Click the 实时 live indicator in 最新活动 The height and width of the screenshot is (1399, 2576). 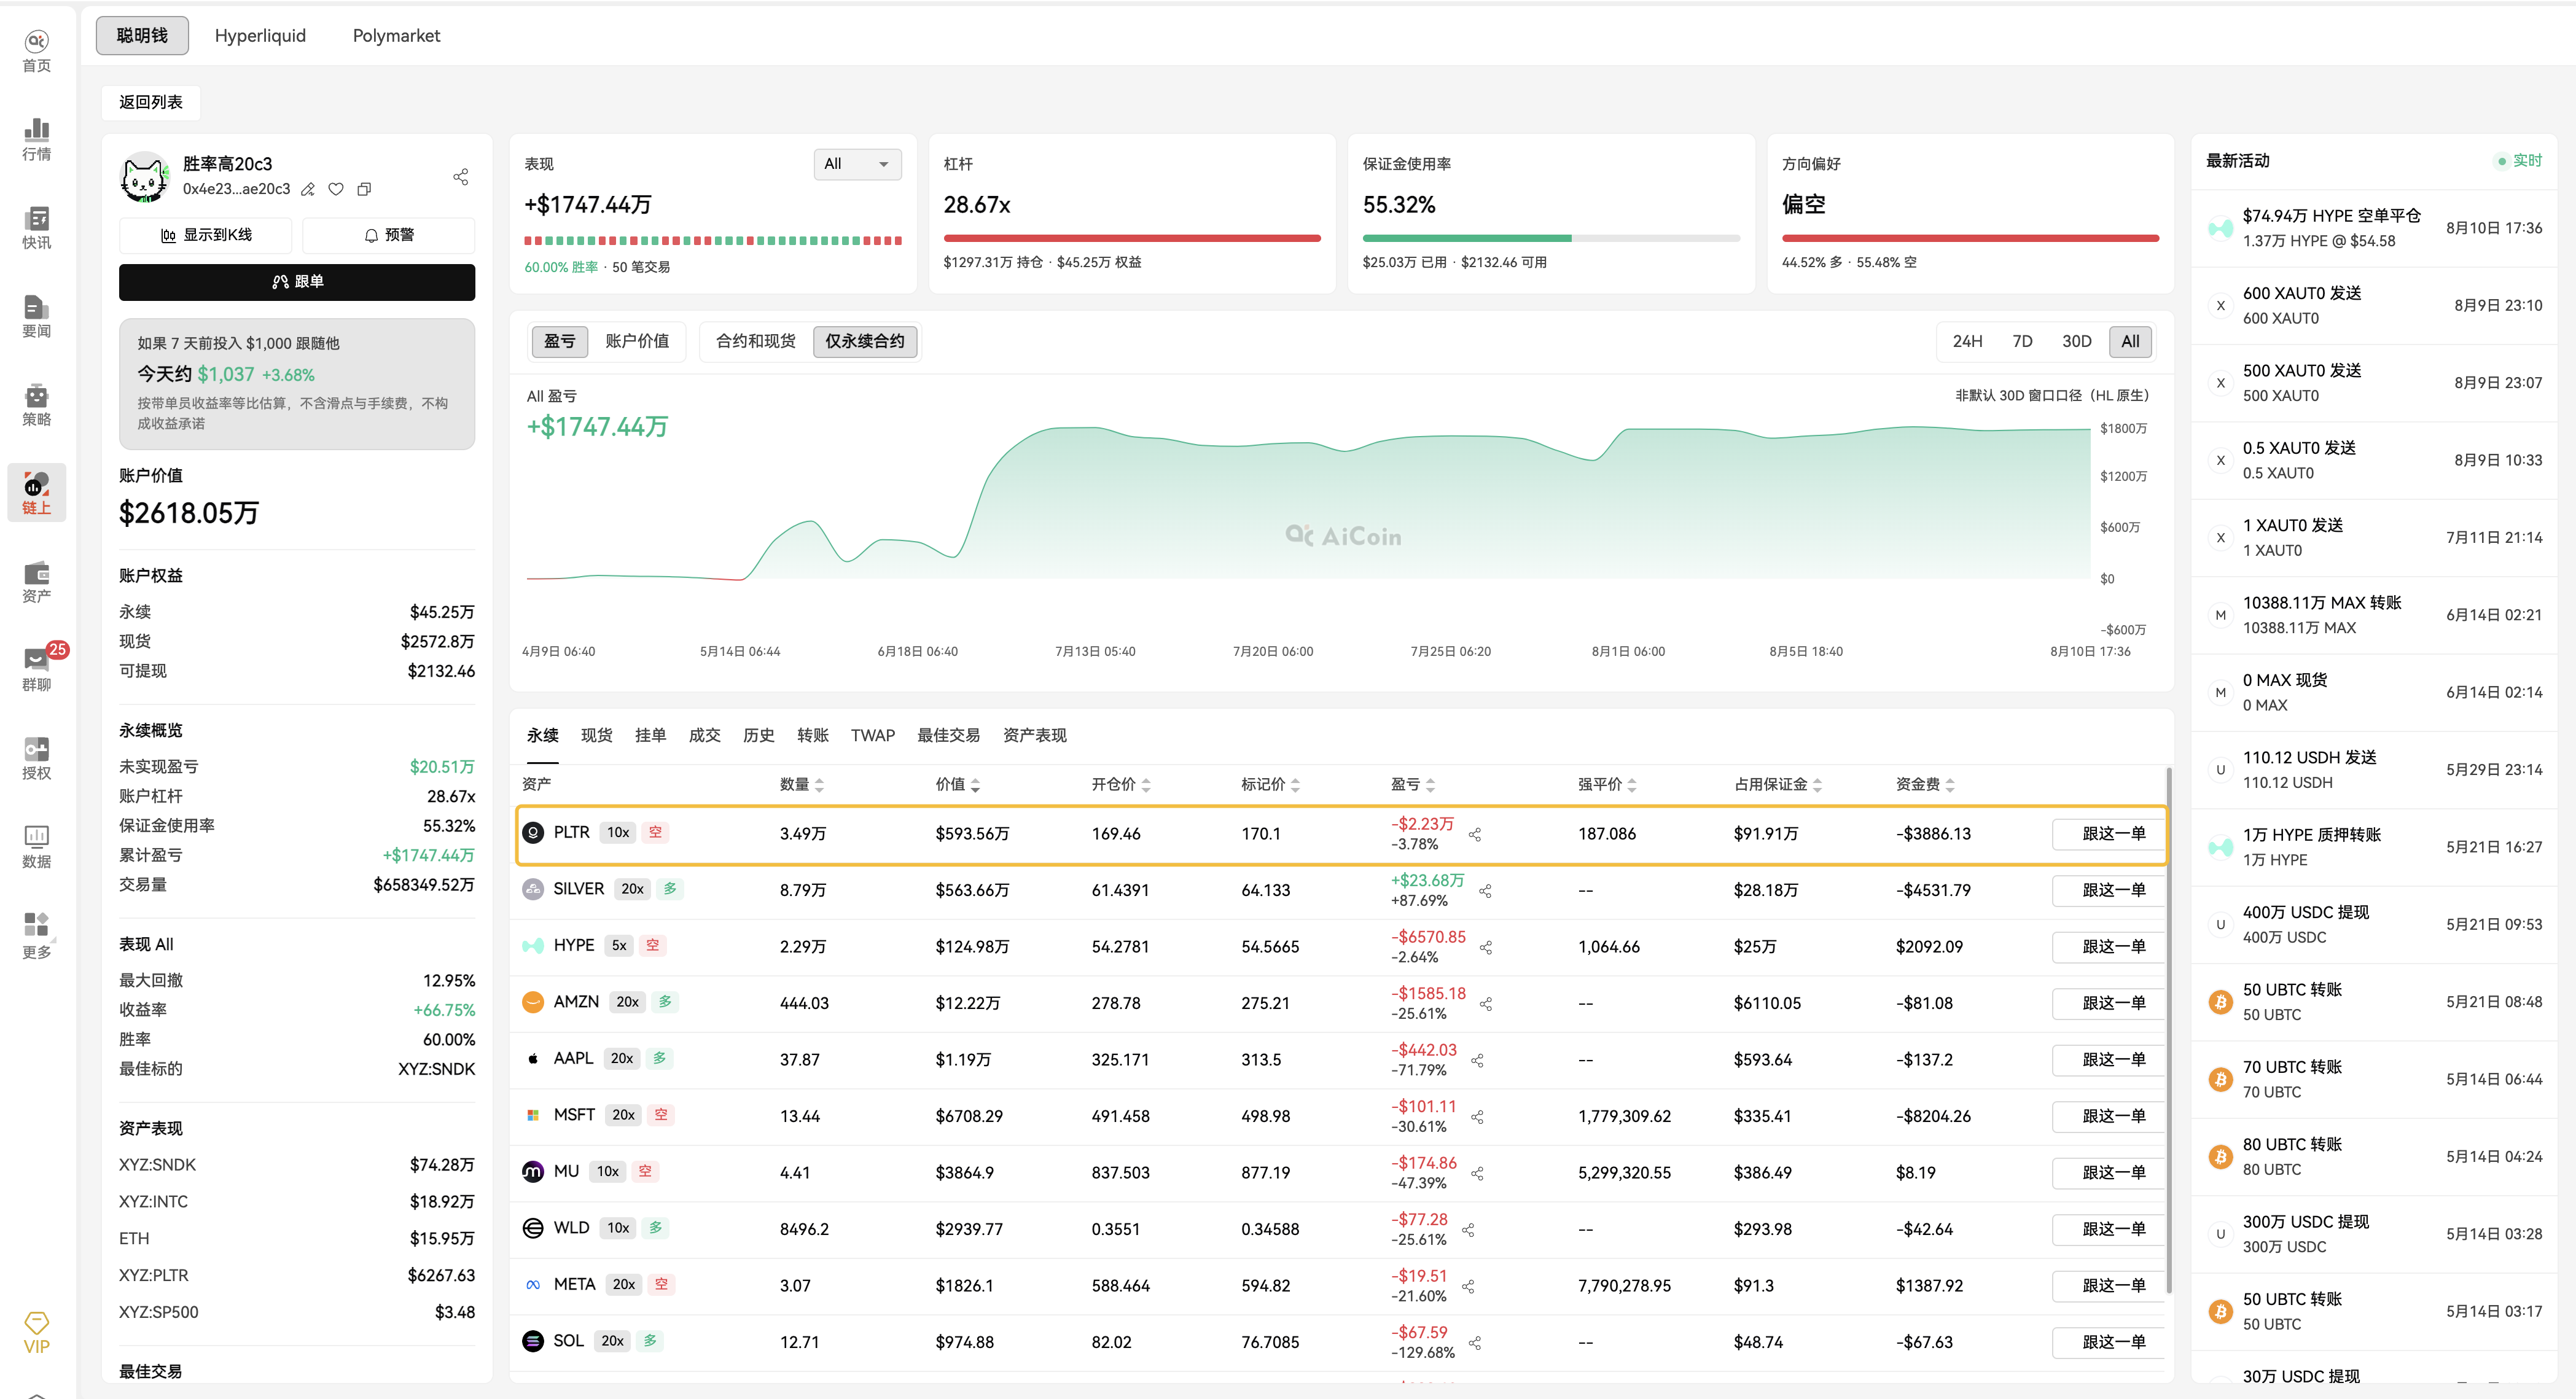(x=2519, y=160)
